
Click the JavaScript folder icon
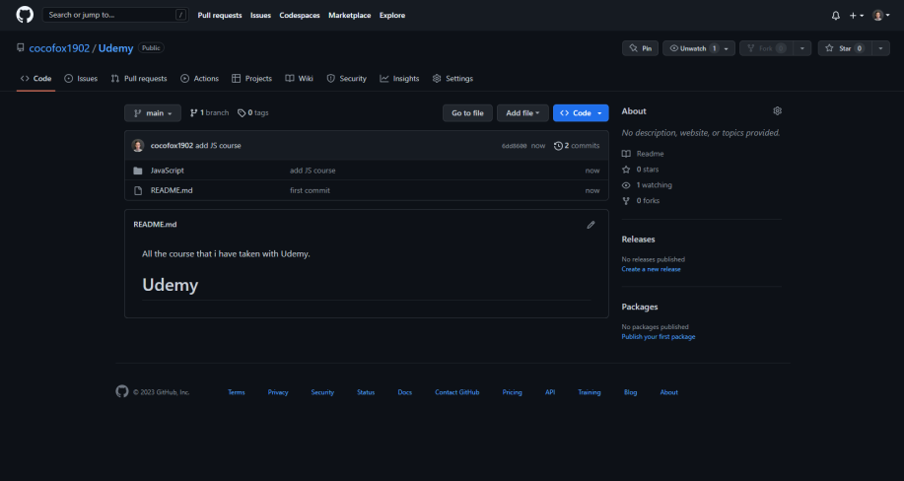pyautogui.click(x=138, y=171)
